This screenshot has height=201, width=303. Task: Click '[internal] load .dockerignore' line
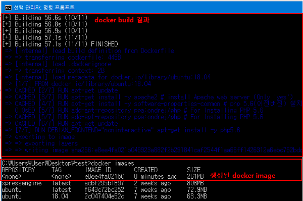[58, 64]
